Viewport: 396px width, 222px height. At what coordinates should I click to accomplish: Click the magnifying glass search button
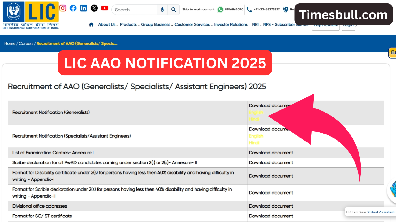tap(174, 10)
